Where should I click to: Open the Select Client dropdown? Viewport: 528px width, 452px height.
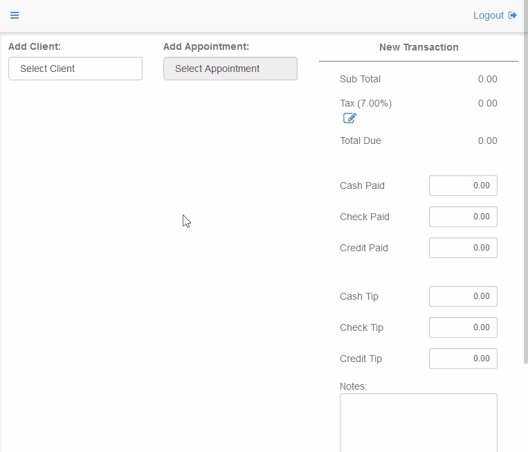(x=75, y=69)
